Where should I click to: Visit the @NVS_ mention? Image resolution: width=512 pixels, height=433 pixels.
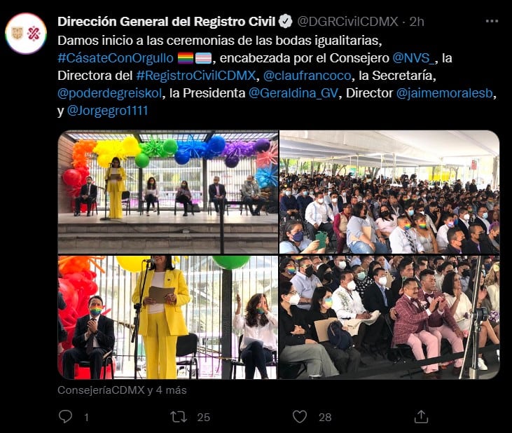click(413, 58)
